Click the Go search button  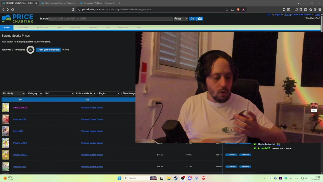(192, 19)
